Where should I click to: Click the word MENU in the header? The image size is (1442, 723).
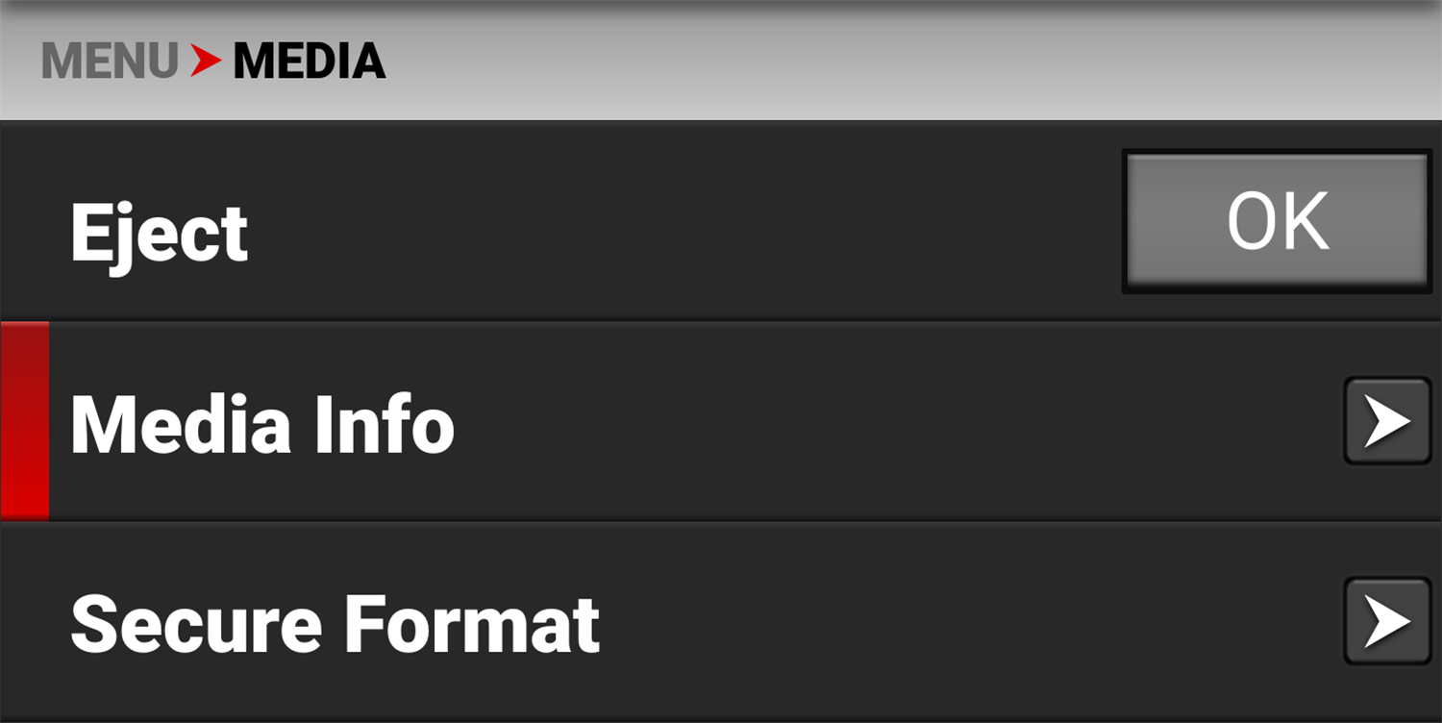tap(110, 62)
